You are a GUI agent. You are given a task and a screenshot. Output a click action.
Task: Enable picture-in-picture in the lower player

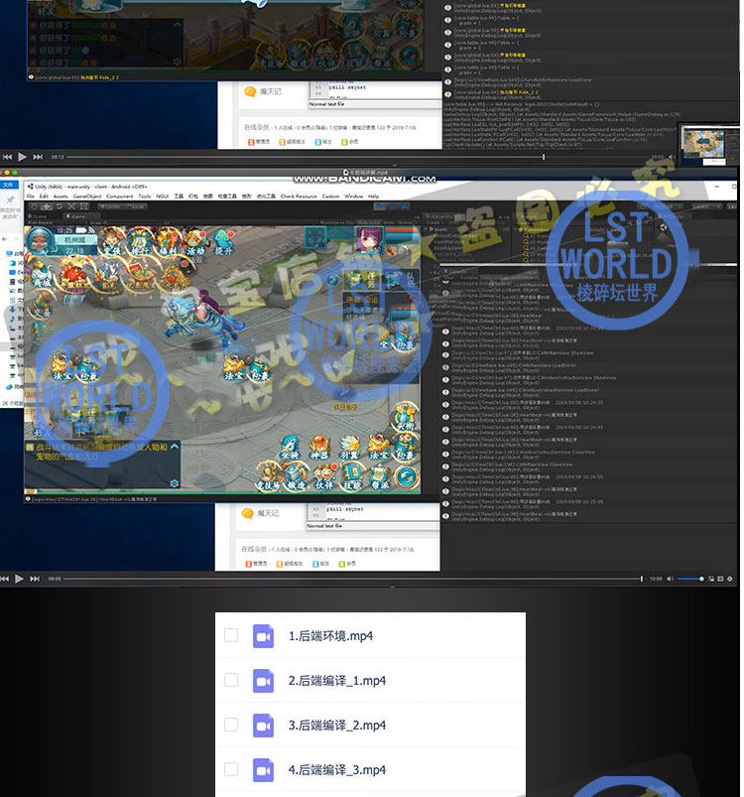click(711, 579)
